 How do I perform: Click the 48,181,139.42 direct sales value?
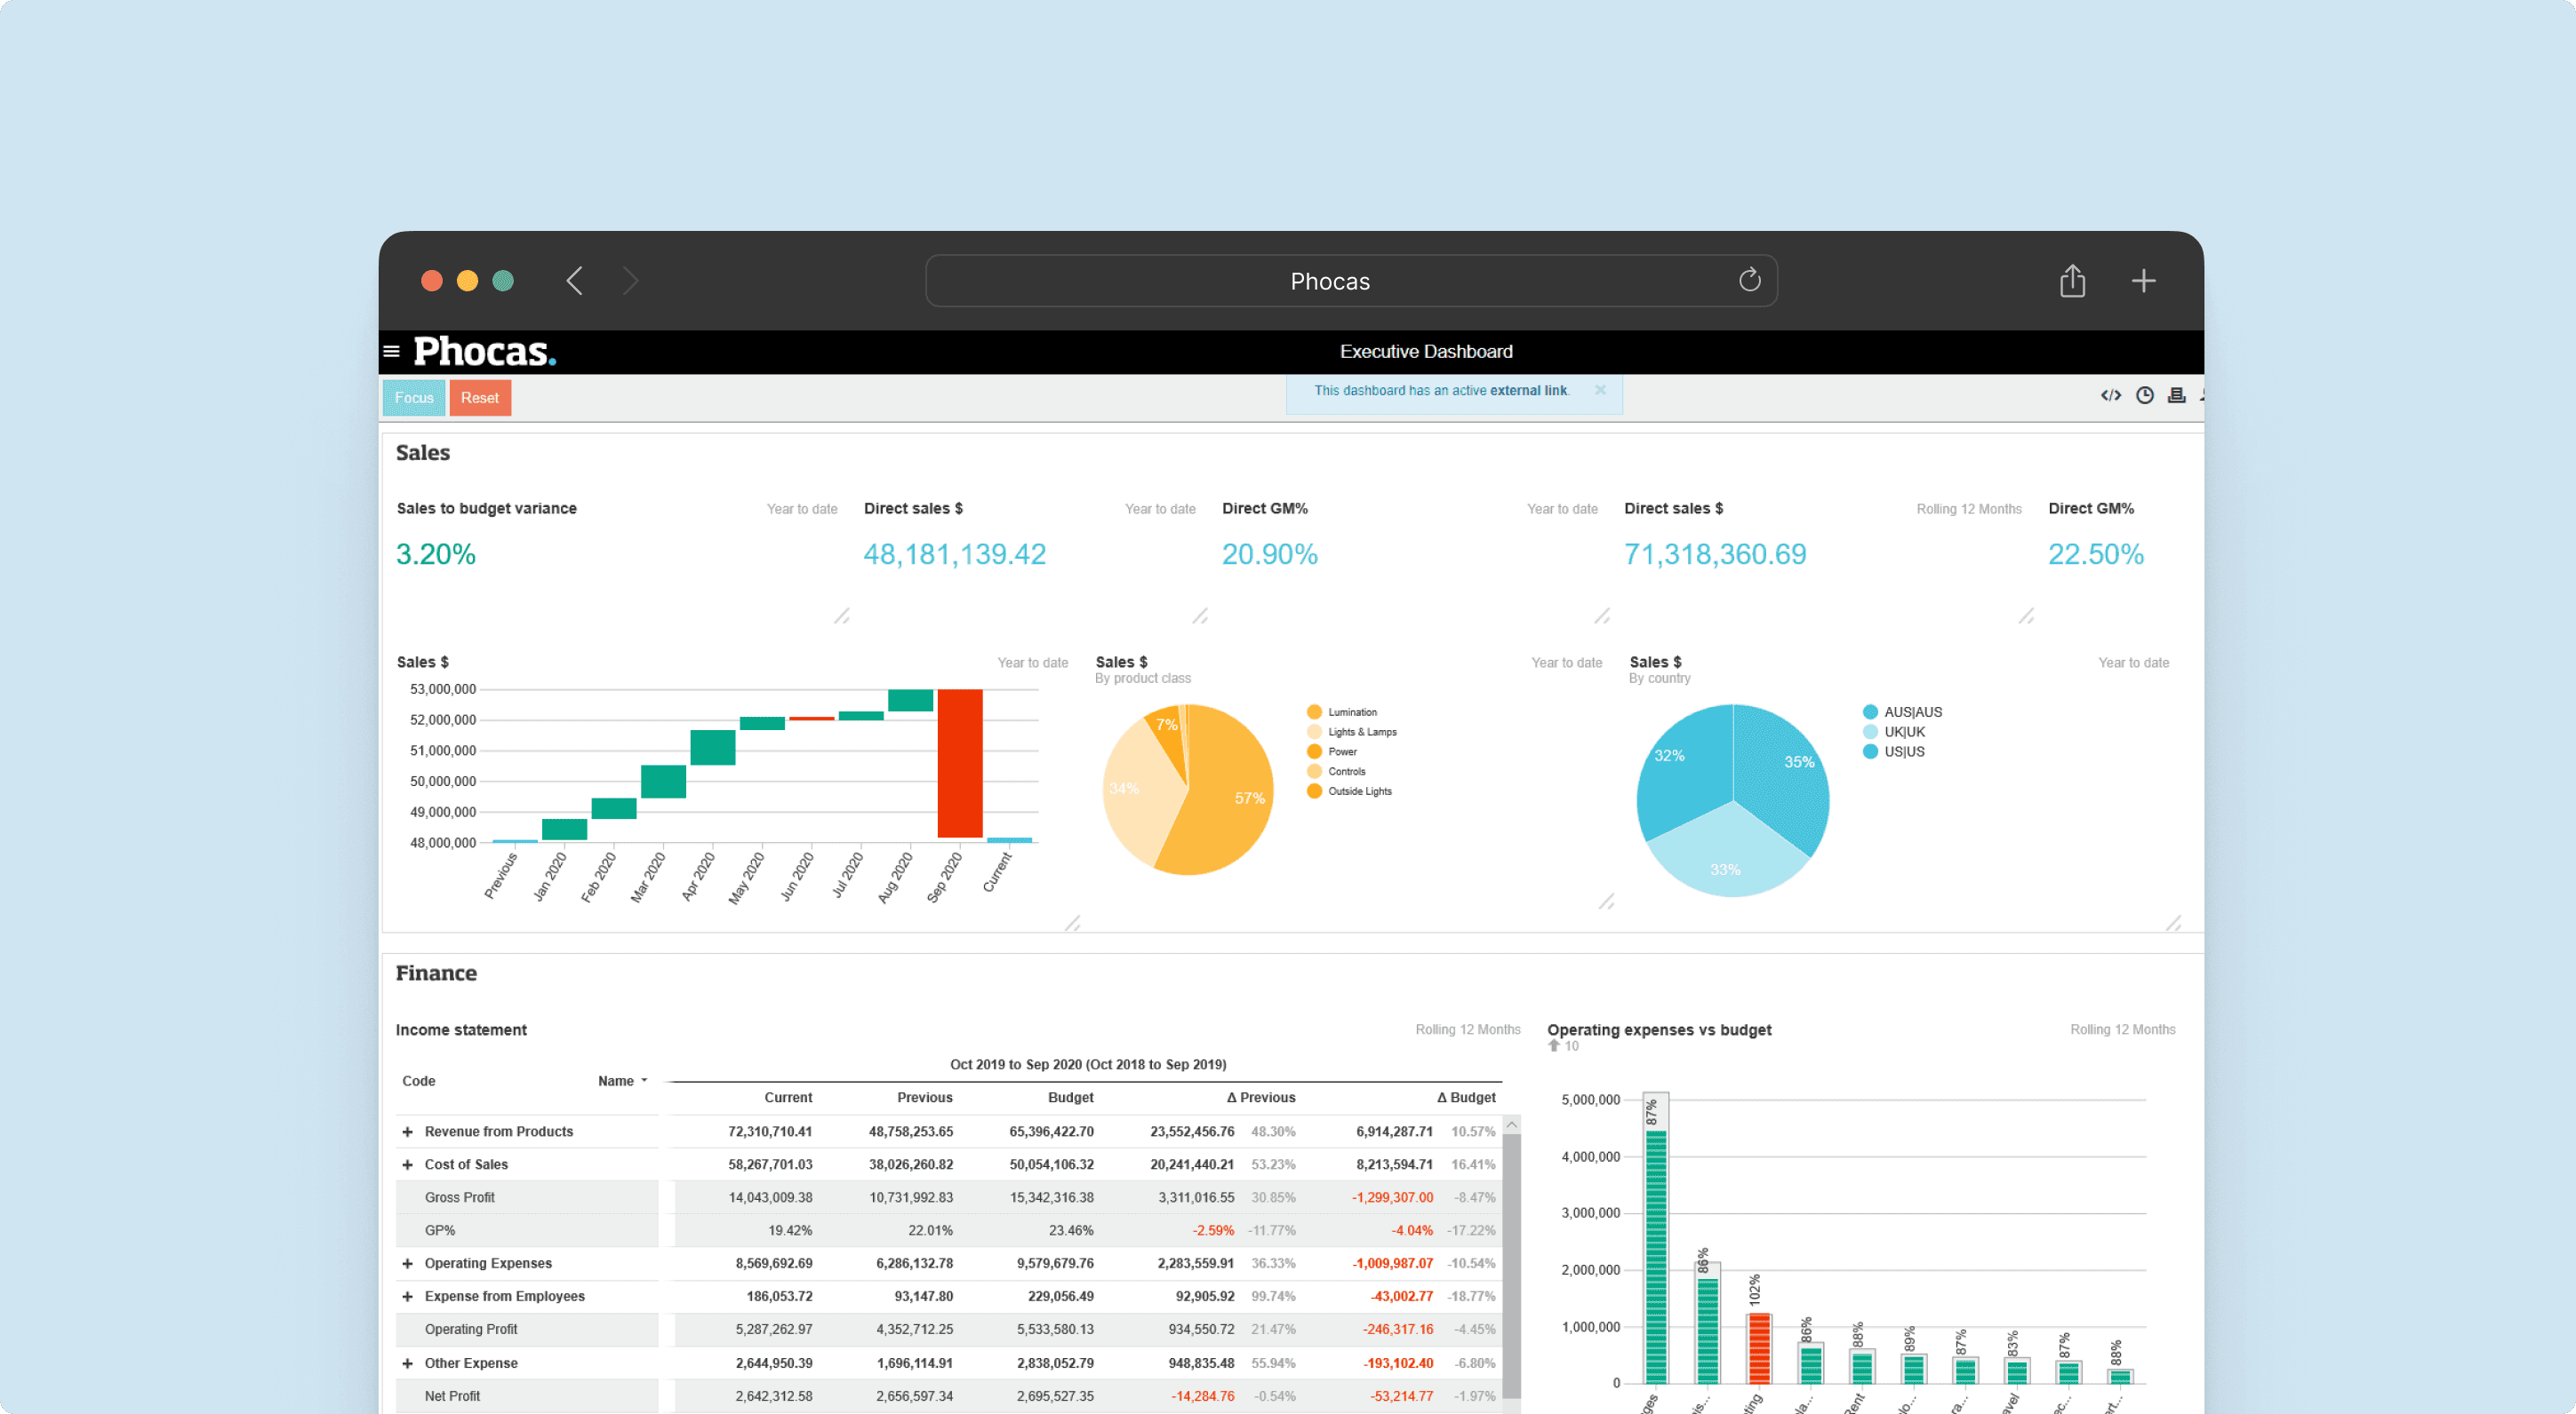[x=955, y=554]
